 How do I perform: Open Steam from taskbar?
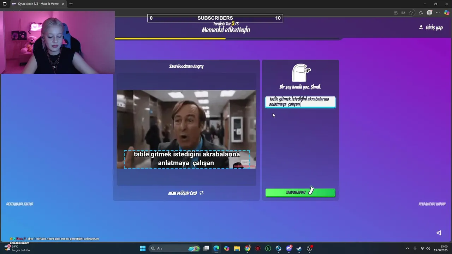(299, 248)
